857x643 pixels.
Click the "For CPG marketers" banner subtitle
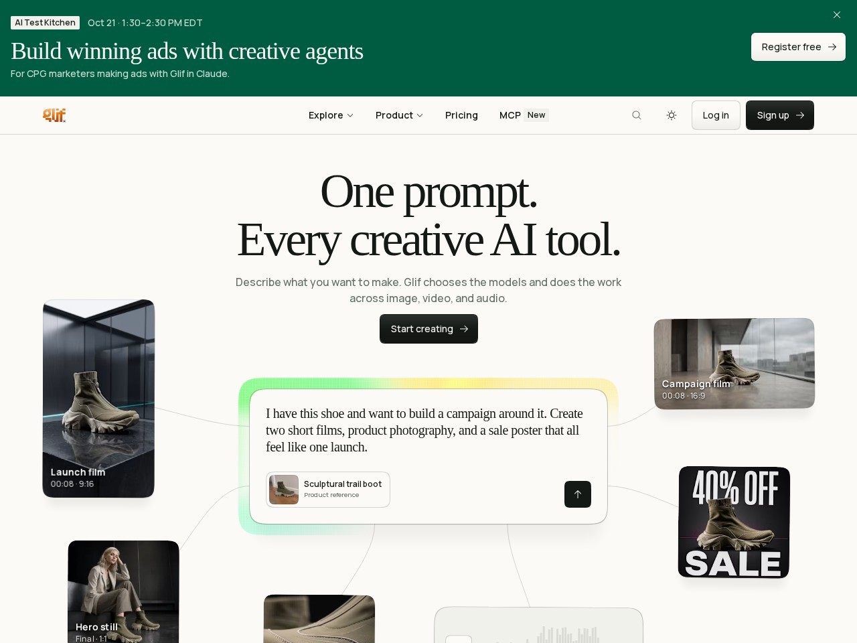(x=120, y=74)
